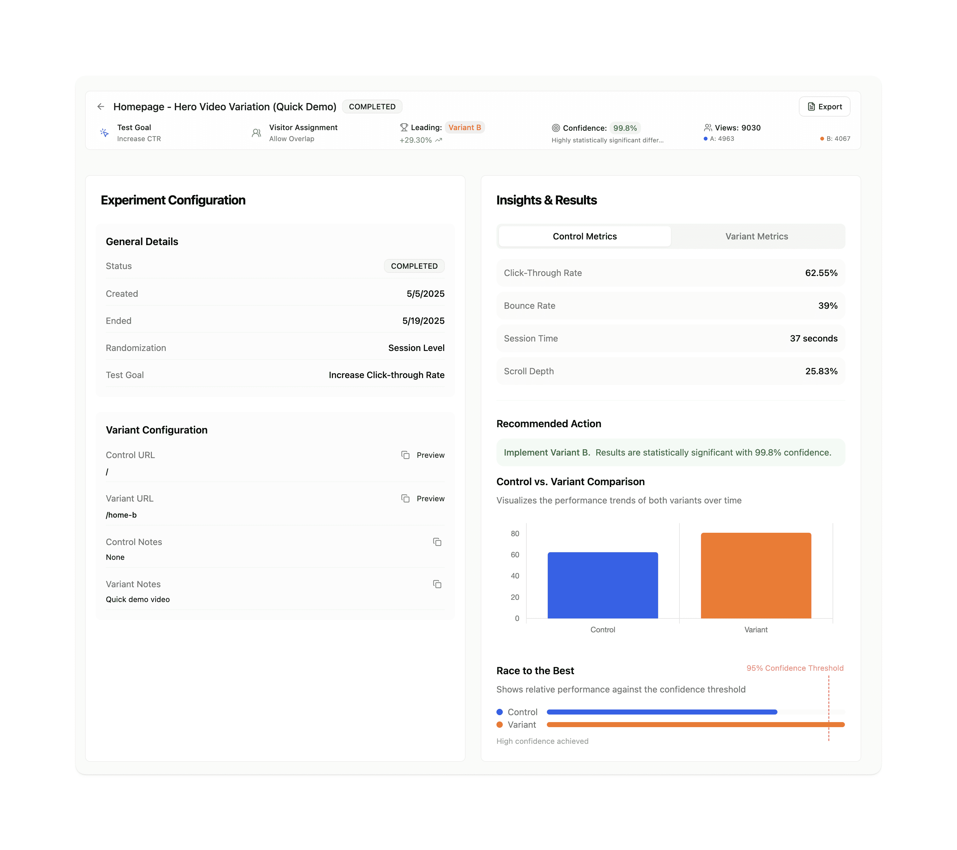
Task: Click the orange Variant bar in chart
Action: pyautogui.click(x=756, y=576)
